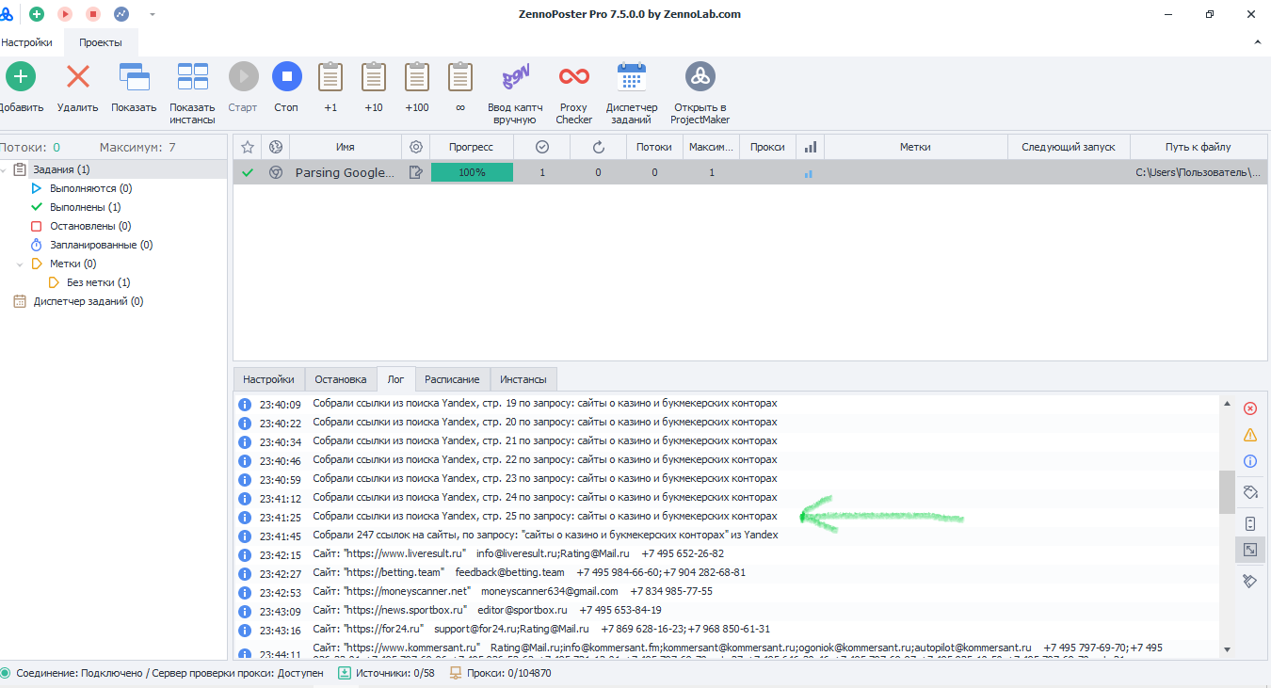Open Диспетчер заданий from the toolbar

point(632,94)
